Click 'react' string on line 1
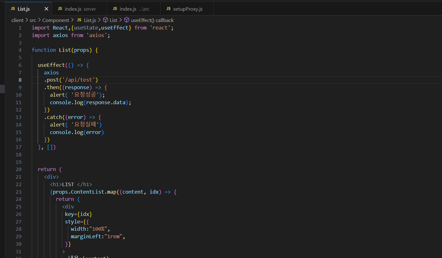This screenshot has width=442, height=258. 160,28
